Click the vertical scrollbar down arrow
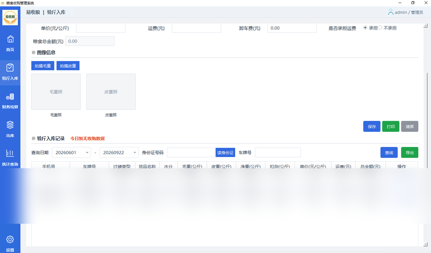This screenshot has width=431, height=253. 426,244
